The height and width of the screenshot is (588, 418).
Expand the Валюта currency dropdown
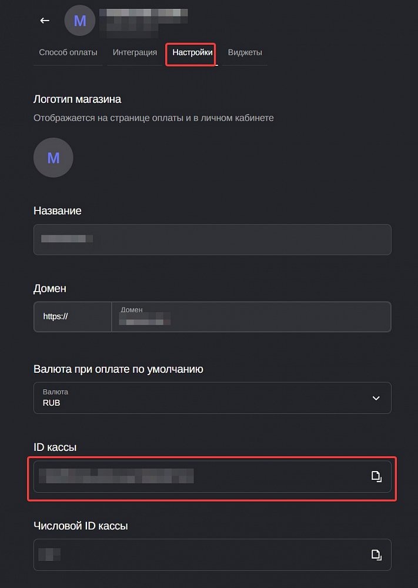(x=212, y=398)
